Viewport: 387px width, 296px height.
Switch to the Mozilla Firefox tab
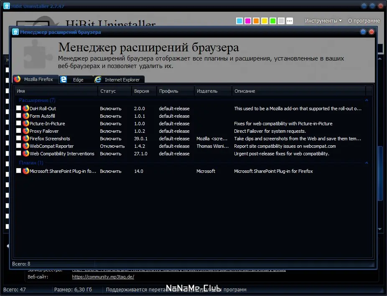click(36, 79)
